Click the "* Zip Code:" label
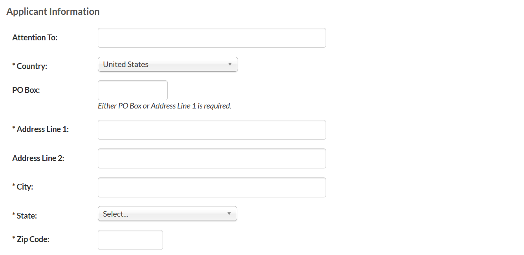The height and width of the screenshot is (255, 524). [31, 239]
